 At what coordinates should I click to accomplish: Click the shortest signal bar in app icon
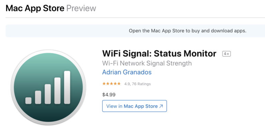[28, 100]
